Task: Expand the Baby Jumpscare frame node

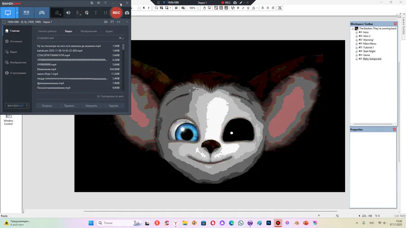Action: point(356,59)
